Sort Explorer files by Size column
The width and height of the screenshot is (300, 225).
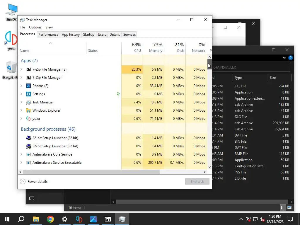(x=279, y=77)
